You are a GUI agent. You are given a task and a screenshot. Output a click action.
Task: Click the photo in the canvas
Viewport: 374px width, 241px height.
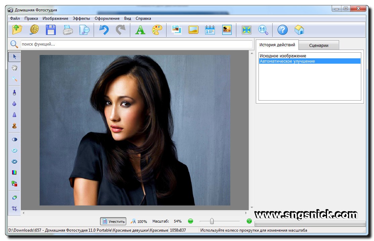coord(135,130)
